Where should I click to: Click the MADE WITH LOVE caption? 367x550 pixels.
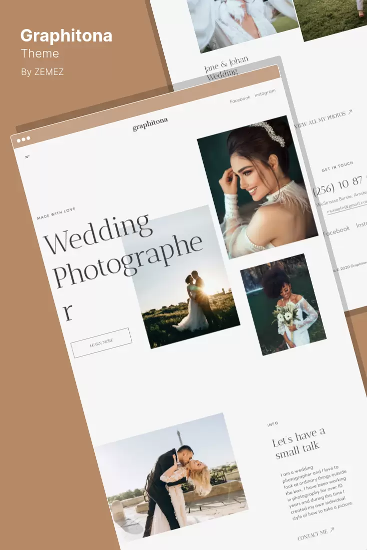coord(56,213)
